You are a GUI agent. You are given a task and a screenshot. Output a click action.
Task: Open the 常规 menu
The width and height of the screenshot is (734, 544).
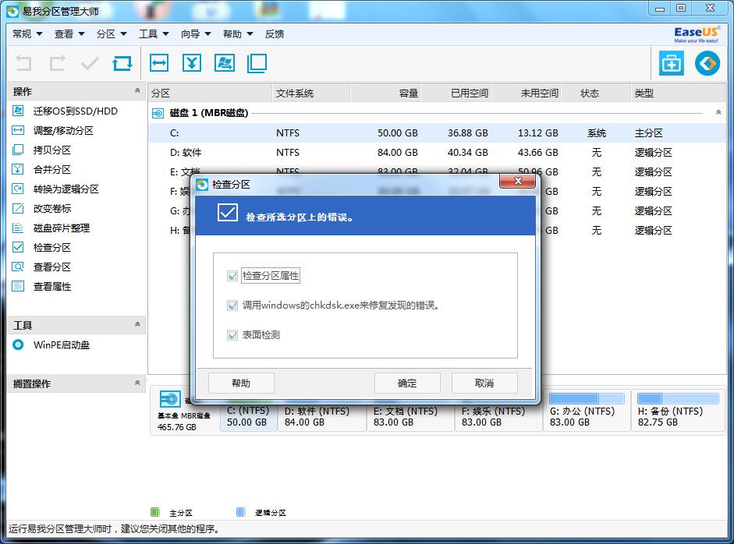click(x=27, y=34)
